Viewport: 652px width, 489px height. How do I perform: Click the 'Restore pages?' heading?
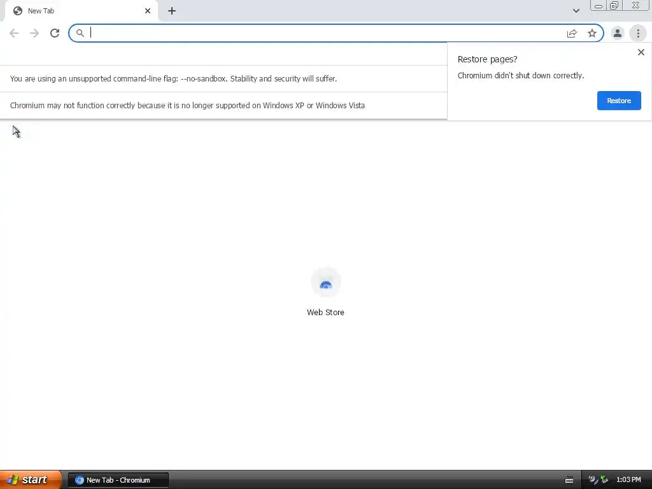(487, 59)
